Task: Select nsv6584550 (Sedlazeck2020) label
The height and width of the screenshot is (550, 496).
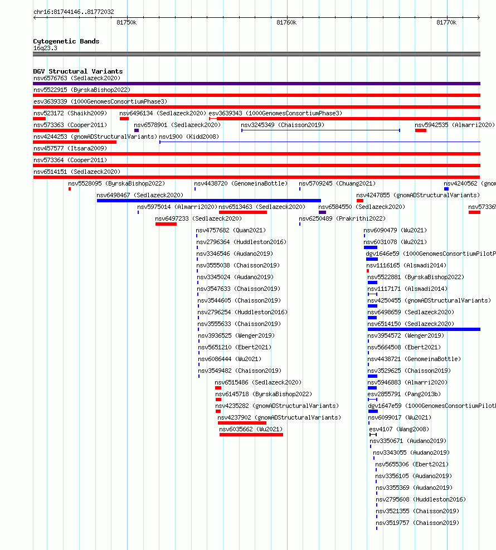Action: 362,207
